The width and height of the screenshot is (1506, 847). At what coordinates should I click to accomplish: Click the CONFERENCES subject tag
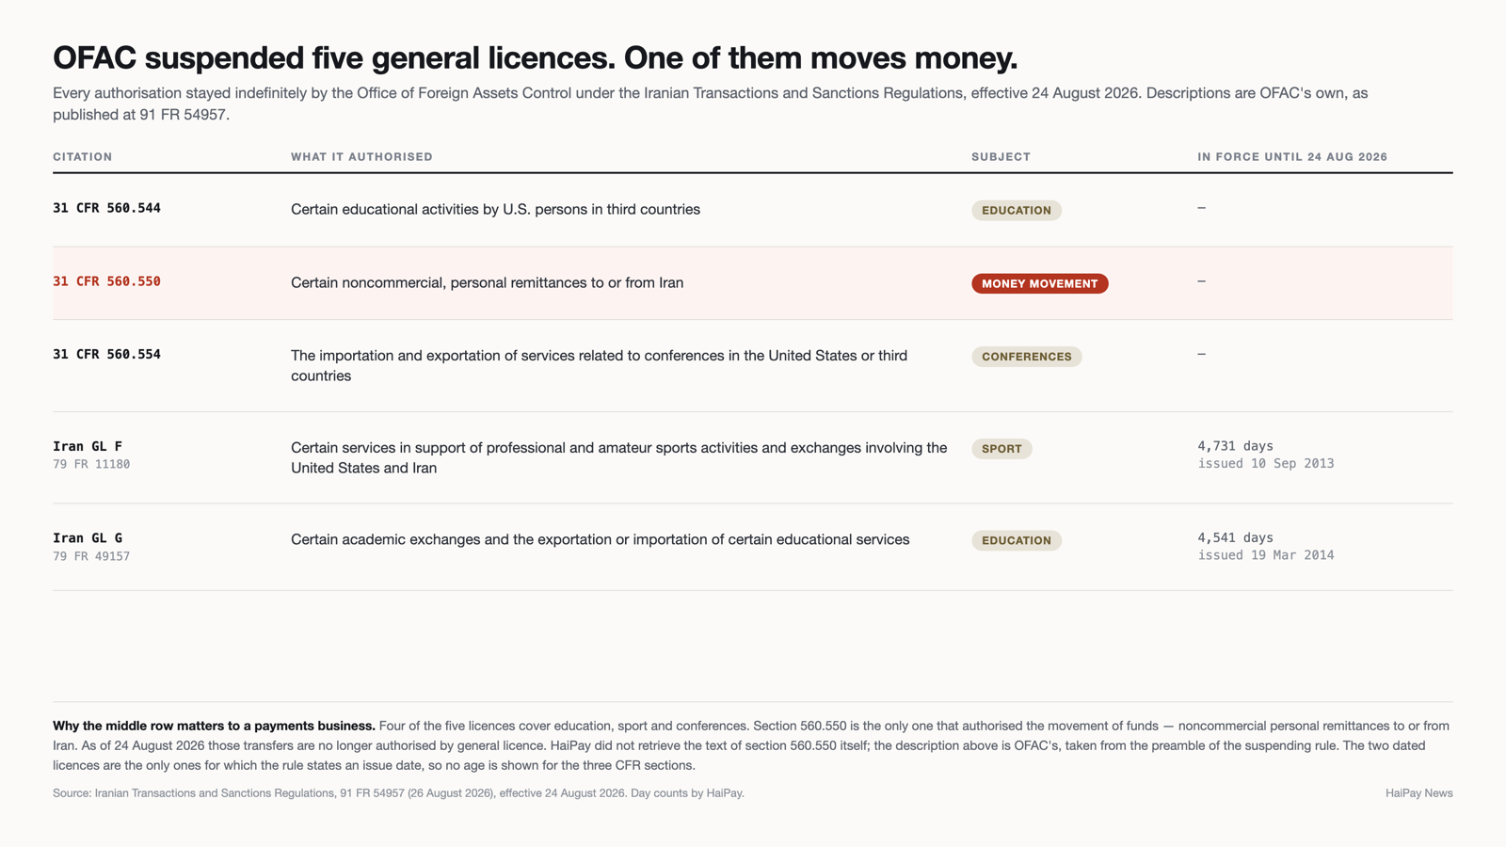click(1026, 357)
